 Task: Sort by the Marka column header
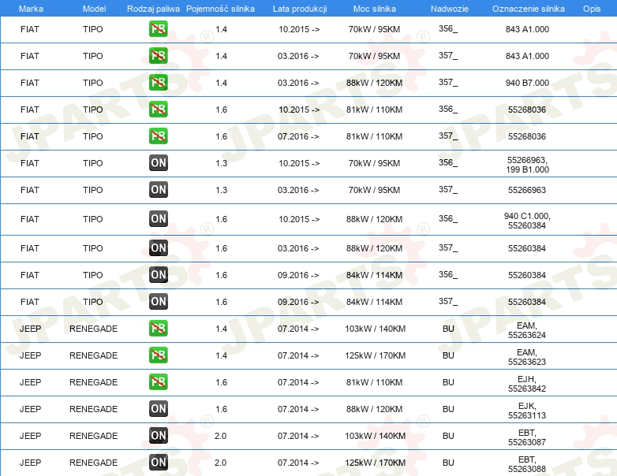(x=30, y=8)
